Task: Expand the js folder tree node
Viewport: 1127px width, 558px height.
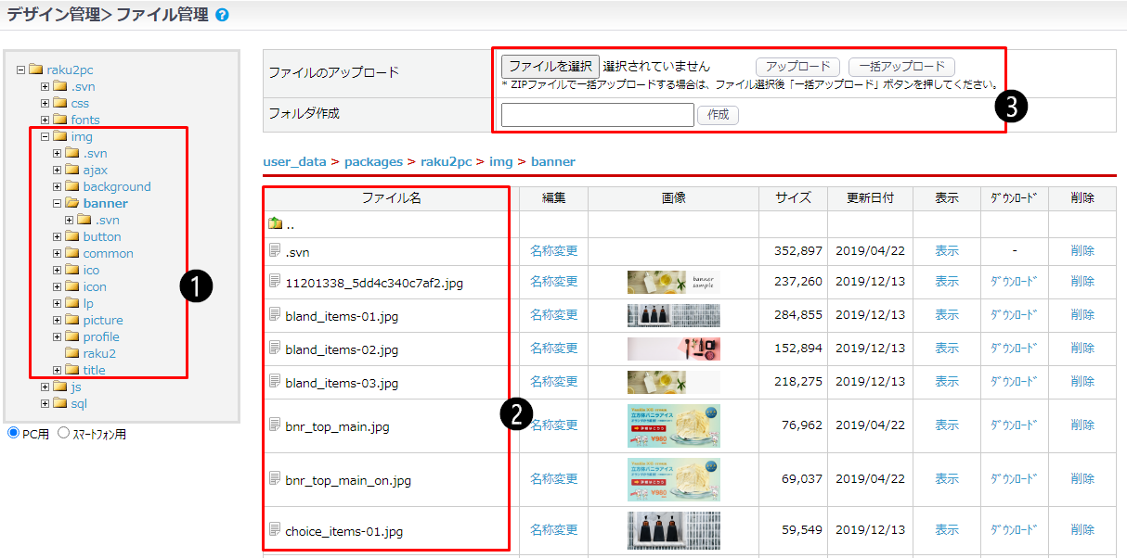Action: [x=45, y=387]
